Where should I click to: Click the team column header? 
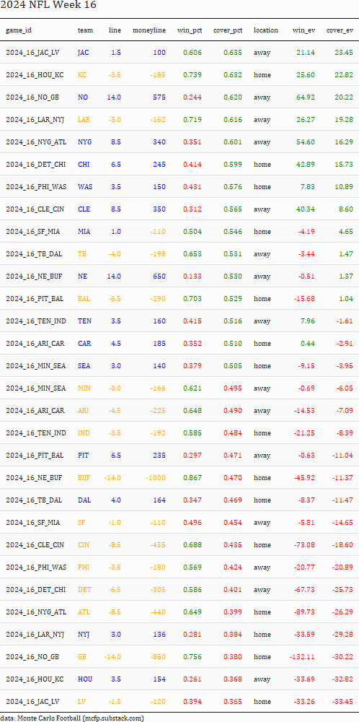coord(85,30)
